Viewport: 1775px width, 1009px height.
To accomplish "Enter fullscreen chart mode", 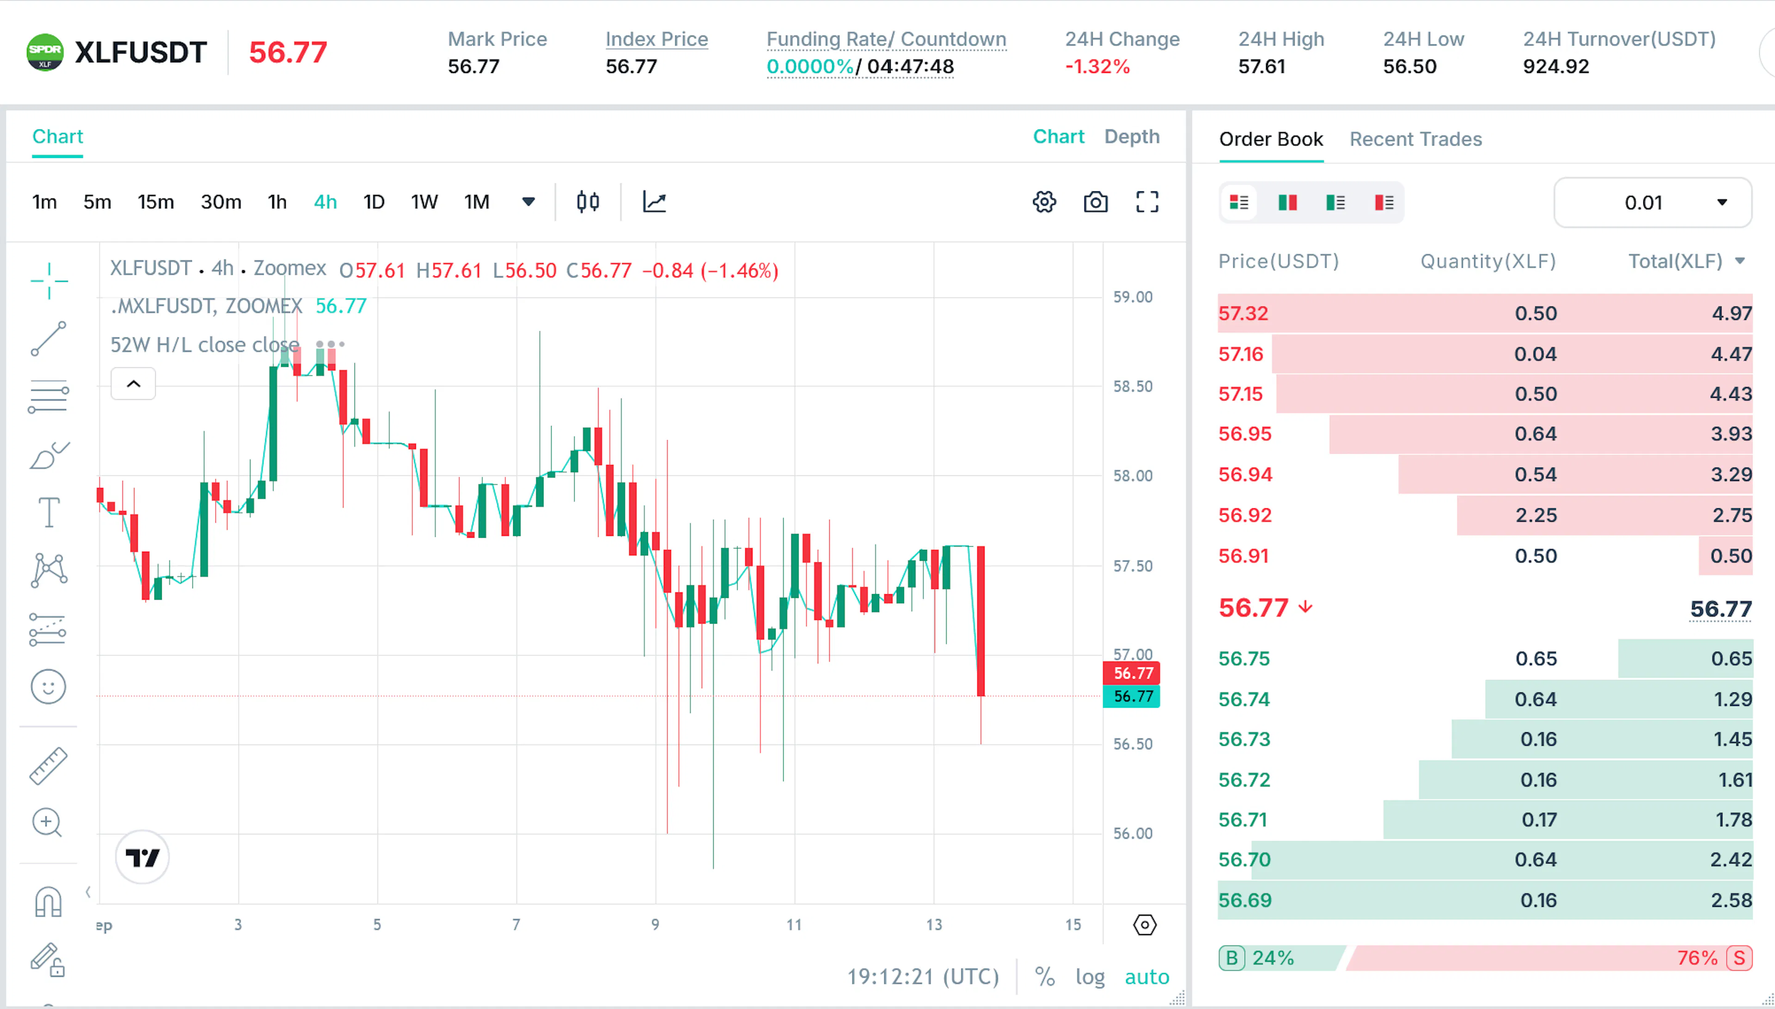I will click(1147, 201).
